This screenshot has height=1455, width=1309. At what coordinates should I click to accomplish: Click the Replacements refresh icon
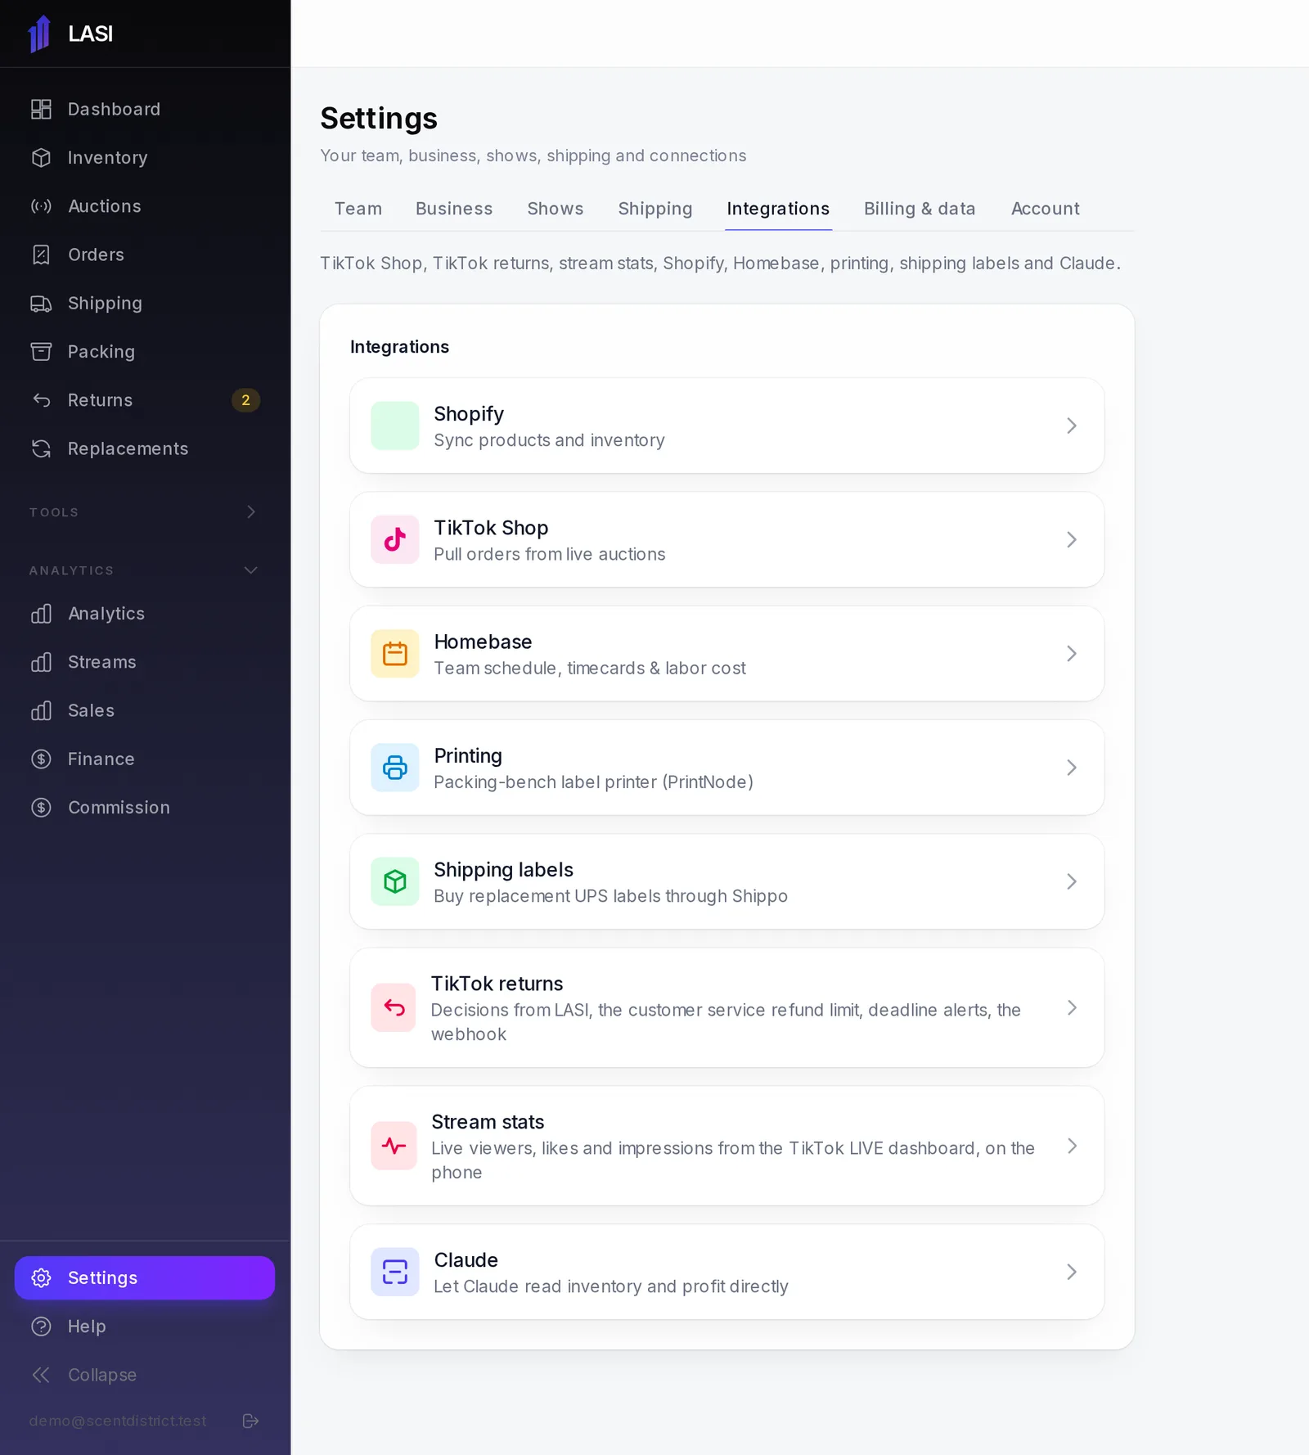[x=41, y=448]
